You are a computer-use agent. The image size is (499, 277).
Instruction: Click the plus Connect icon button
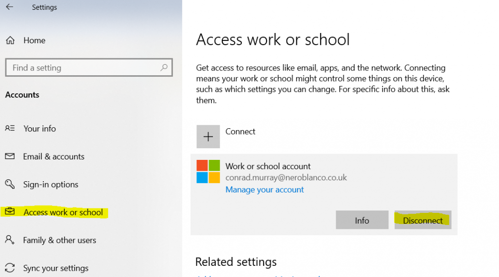[x=208, y=137]
